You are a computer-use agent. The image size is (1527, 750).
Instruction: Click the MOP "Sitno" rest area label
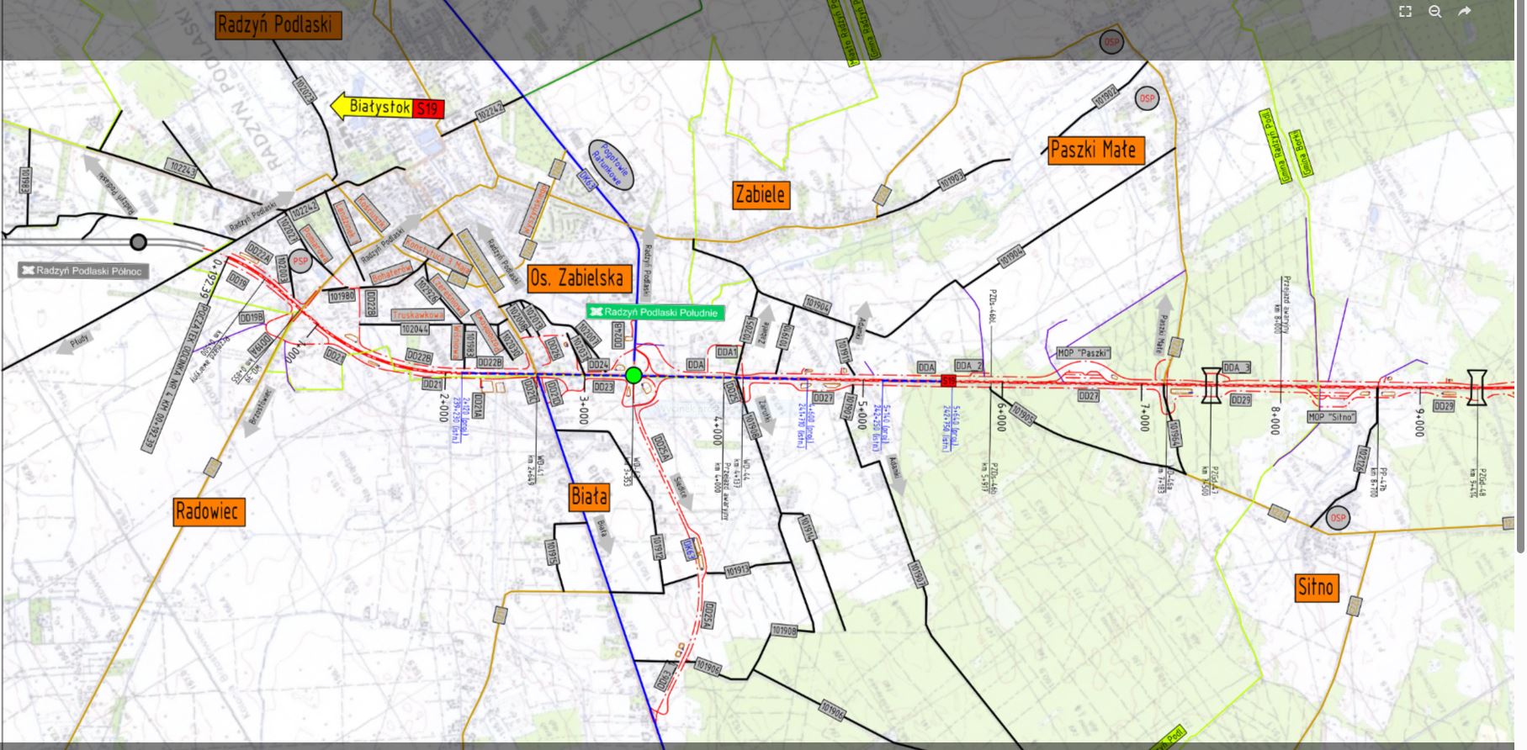tap(1332, 417)
